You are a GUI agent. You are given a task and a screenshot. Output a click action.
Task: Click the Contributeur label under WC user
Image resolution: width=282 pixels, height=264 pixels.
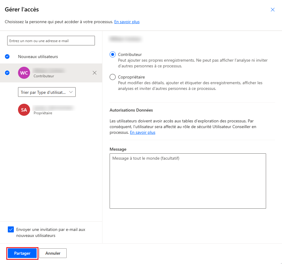[44, 76]
